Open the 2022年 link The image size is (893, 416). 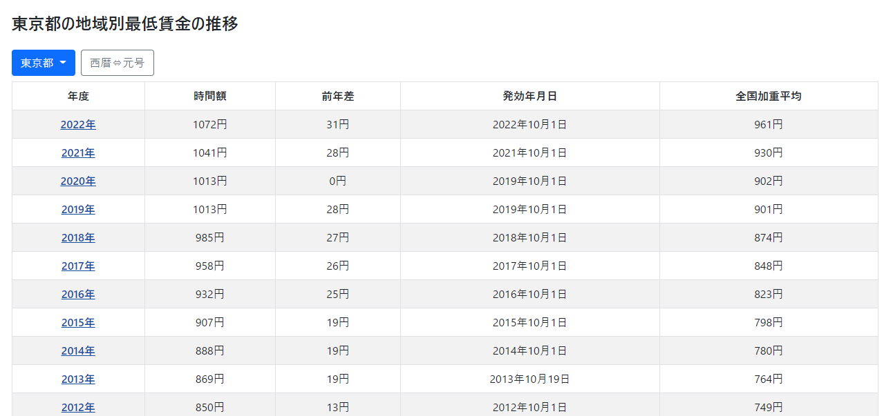pyautogui.click(x=78, y=125)
